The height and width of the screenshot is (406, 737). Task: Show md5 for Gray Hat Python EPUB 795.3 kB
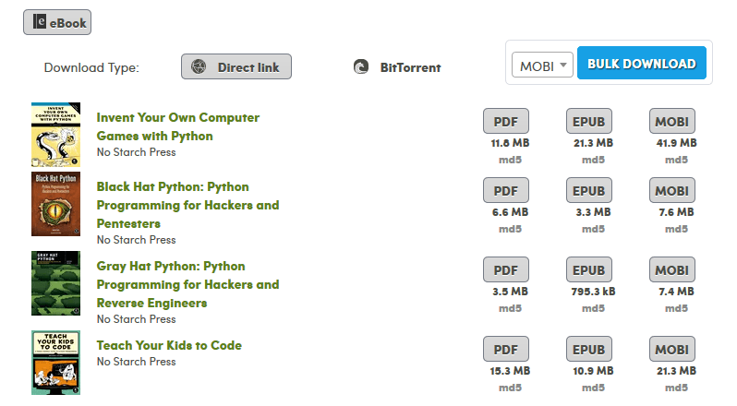click(593, 308)
